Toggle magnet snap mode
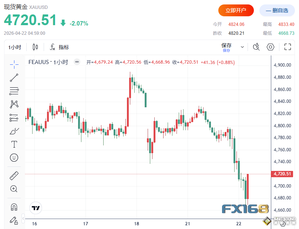 pyautogui.click(x=14, y=207)
